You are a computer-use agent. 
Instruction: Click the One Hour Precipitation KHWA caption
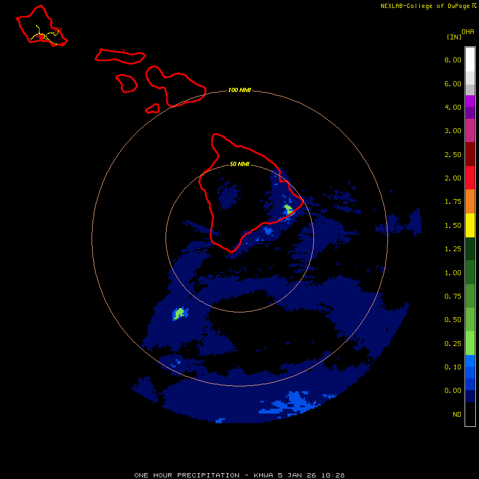[240, 475]
